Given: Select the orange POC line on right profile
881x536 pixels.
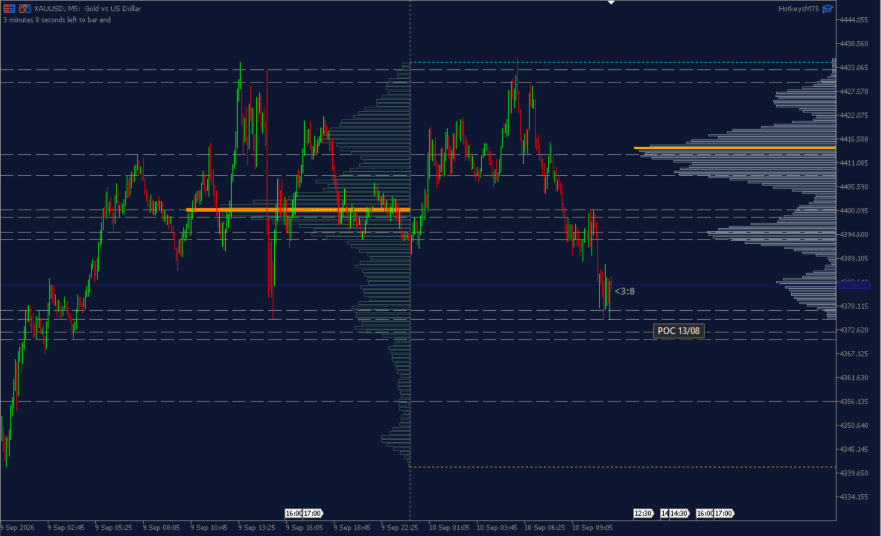Looking at the screenshot, I should (x=735, y=148).
